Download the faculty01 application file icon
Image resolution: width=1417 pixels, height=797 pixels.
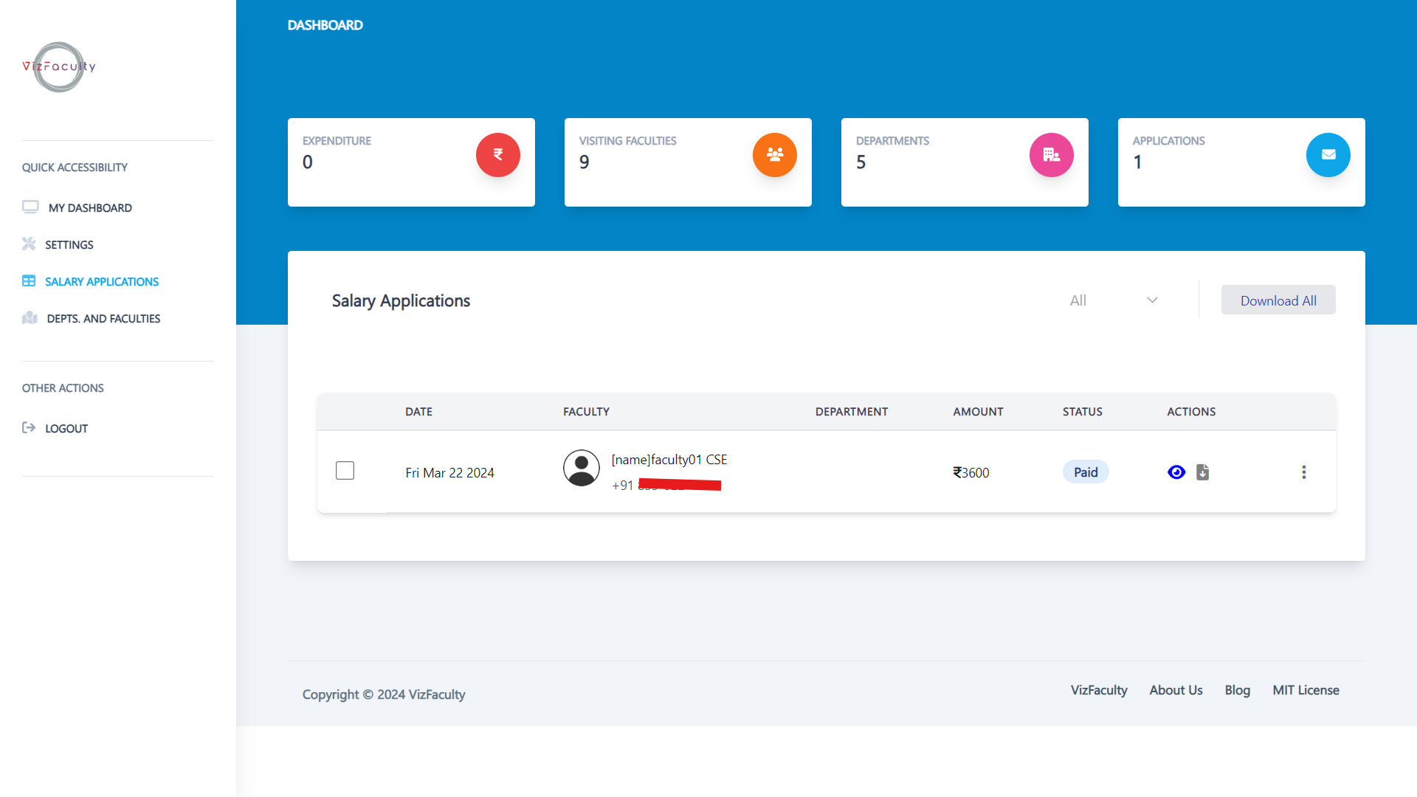click(x=1203, y=472)
